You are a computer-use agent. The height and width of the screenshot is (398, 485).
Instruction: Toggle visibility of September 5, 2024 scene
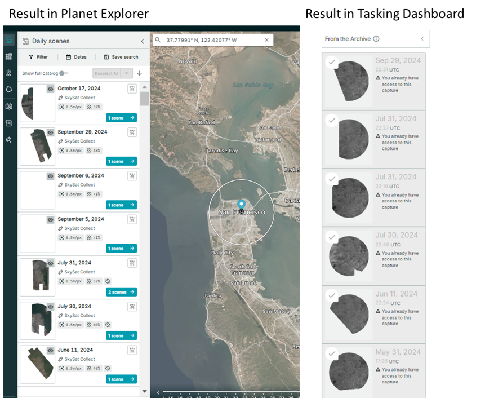point(50,220)
